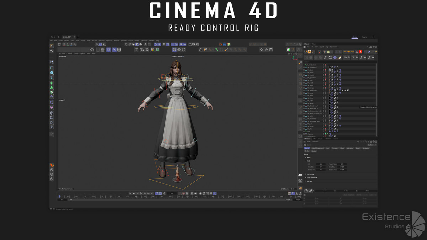Expand the Character object in the Object Manager
Viewport: 427px width, 240px height.
(x=304, y=134)
